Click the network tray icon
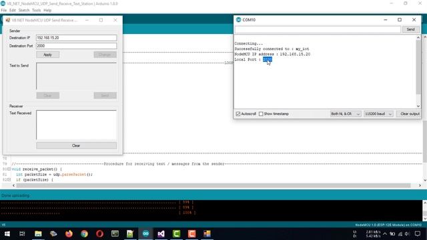This screenshot has height=240, width=427. pos(400,234)
